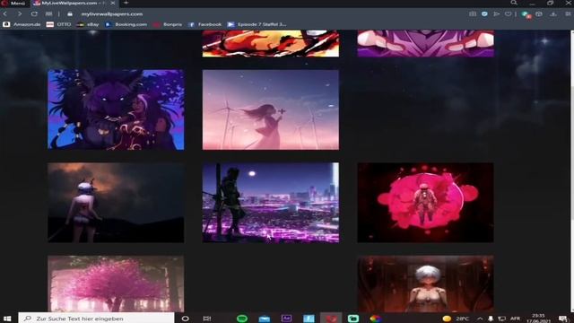Screen dimensions: 574x323
Task: Close the MyLiveWallpapers.com tab
Action: (113, 3)
